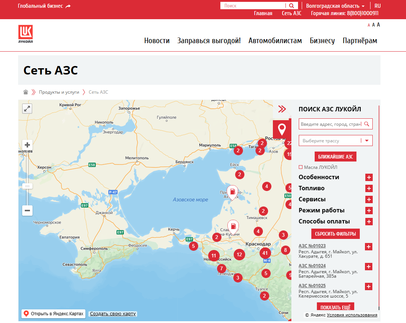Click cluster marker 7 near Gelendzhik
Image resolution: width=406 pixels, height=323 pixels.
tap(221, 268)
